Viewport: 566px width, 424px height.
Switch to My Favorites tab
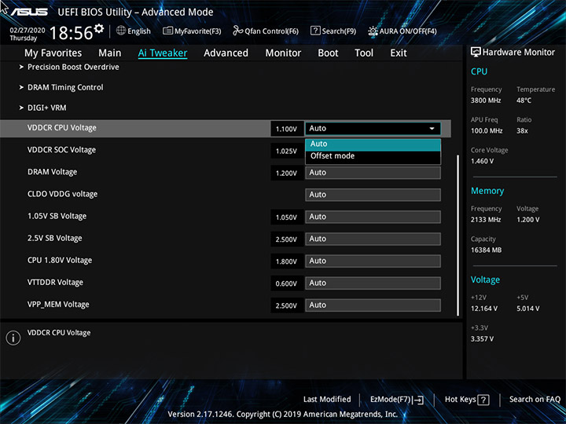coord(53,53)
